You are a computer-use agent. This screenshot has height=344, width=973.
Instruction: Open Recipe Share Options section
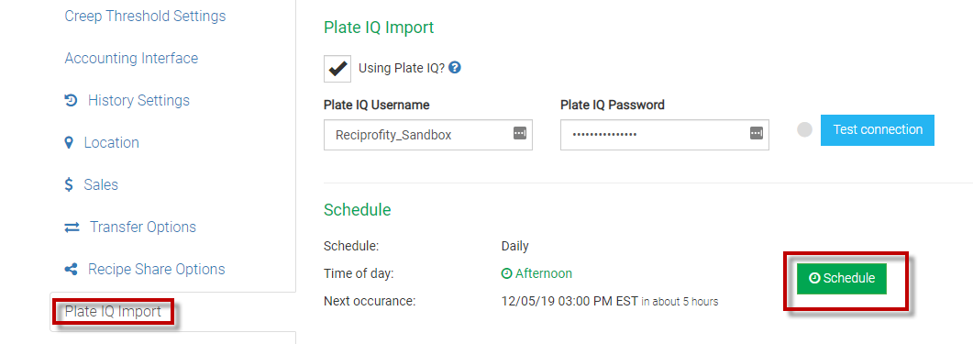[157, 270]
